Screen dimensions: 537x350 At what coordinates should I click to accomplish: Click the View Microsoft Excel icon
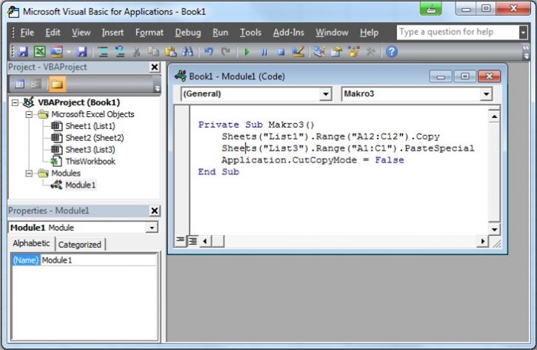40,52
